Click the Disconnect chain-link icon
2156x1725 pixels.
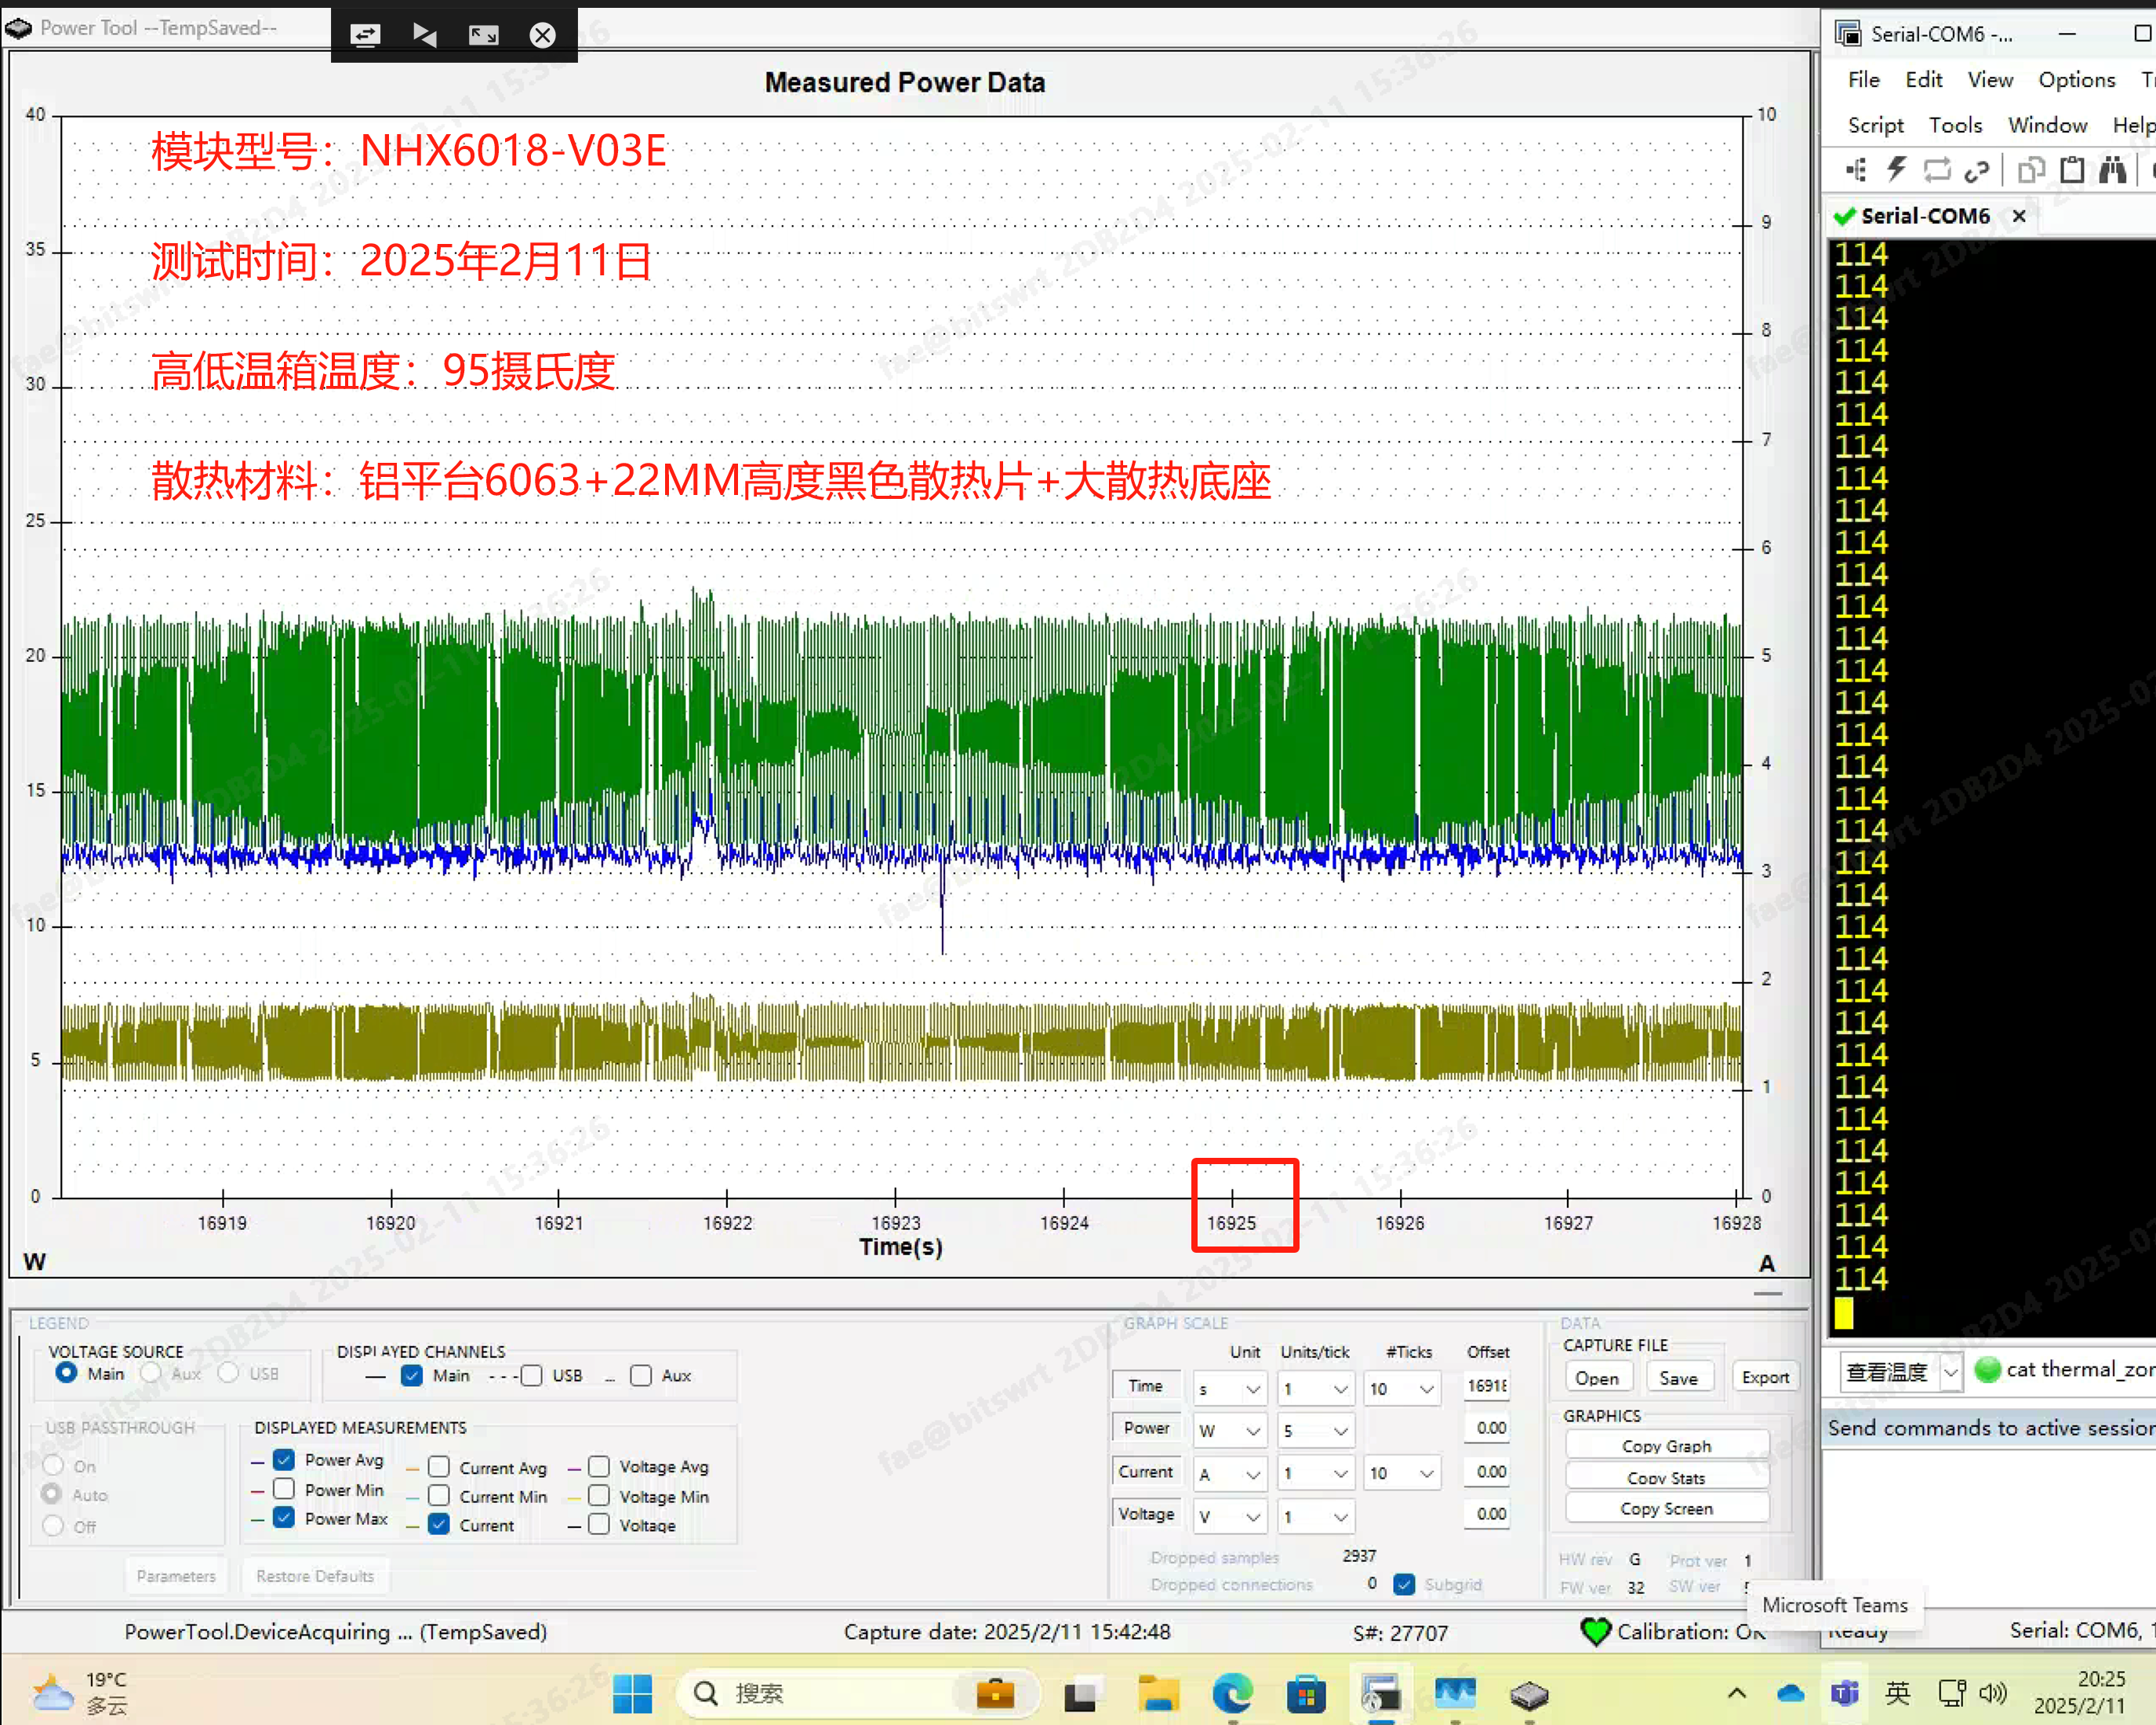[1976, 171]
